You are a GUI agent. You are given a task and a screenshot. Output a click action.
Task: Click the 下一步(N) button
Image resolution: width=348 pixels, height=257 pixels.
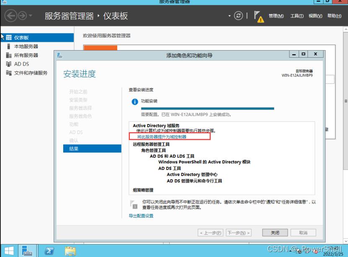239,233
